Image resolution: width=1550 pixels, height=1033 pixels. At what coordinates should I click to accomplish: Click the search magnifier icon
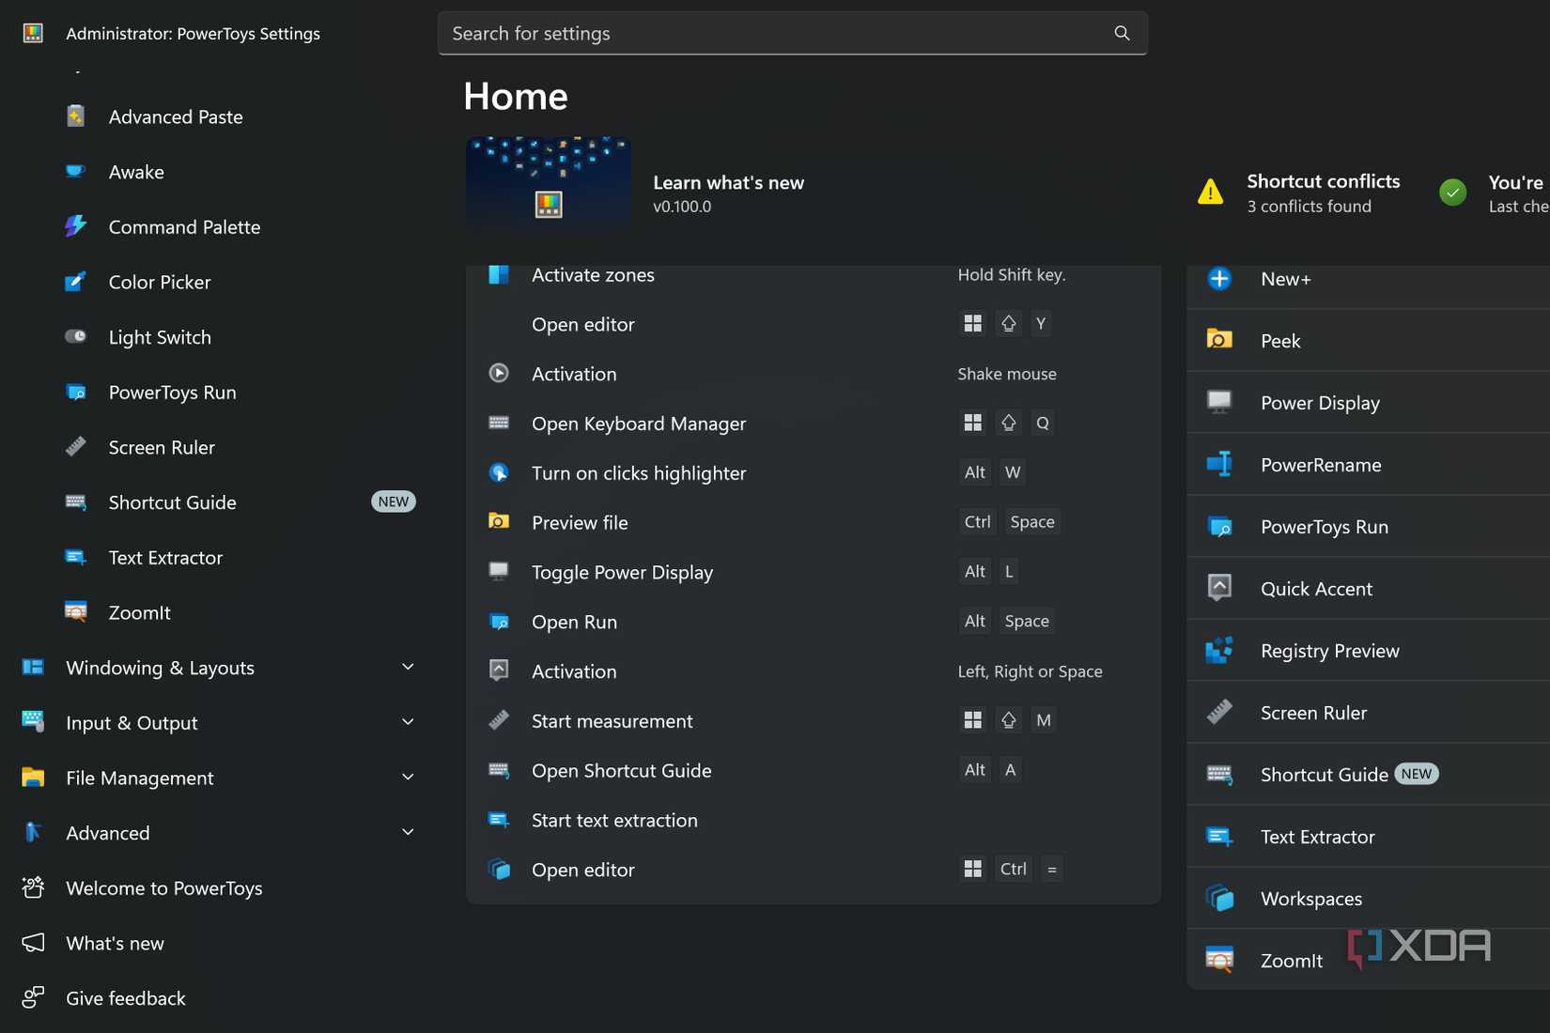[x=1122, y=33]
